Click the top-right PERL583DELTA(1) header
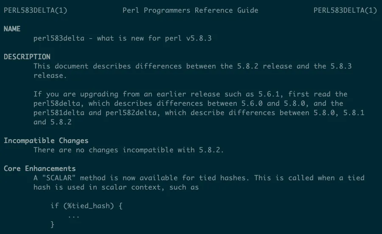The height and width of the screenshot is (234, 382). tap(345, 10)
